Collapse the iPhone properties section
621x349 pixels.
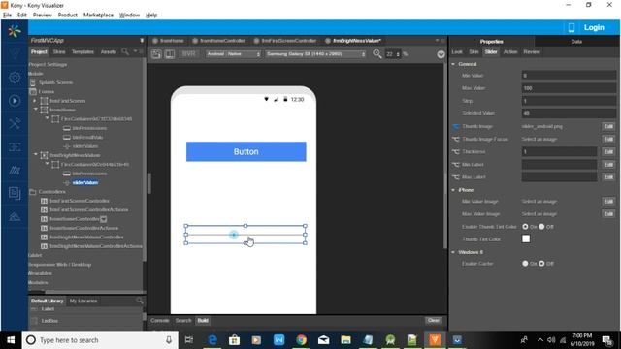(453, 190)
